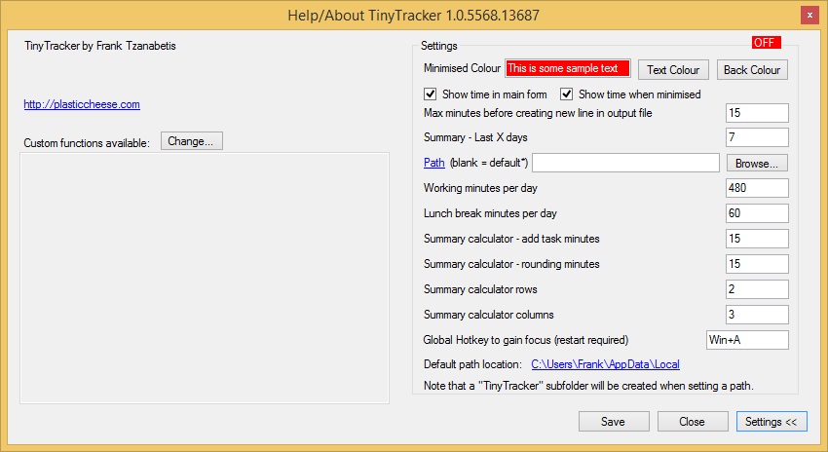Focus the Working minutes per day field

(757, 188)
